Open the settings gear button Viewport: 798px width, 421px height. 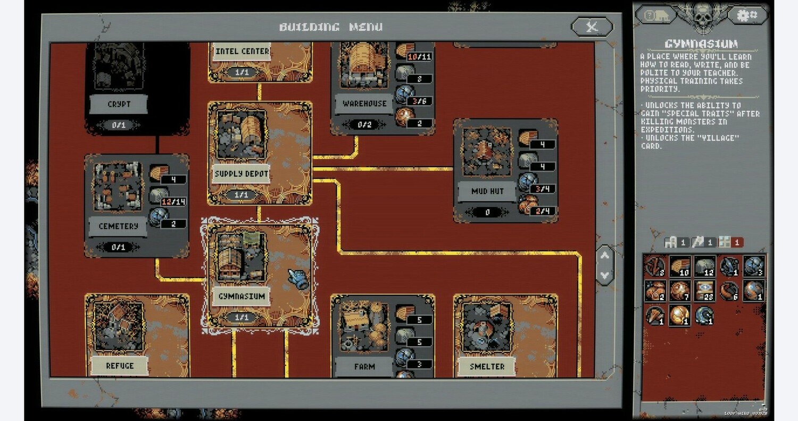[x=747, y=15]
